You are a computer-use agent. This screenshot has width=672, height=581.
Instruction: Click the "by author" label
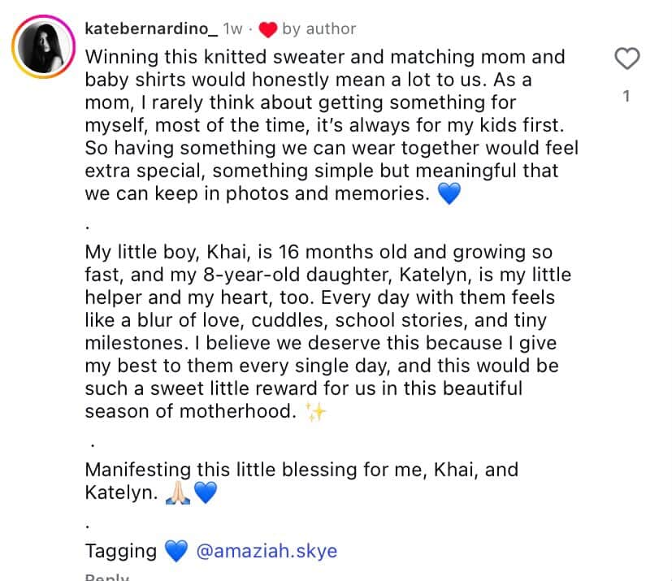click(319, 29)
